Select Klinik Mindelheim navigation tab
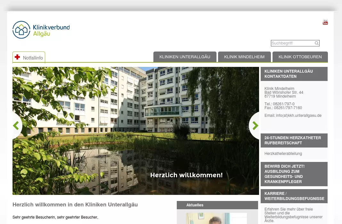This screenshot has height=224, width=342. (244, 57)
